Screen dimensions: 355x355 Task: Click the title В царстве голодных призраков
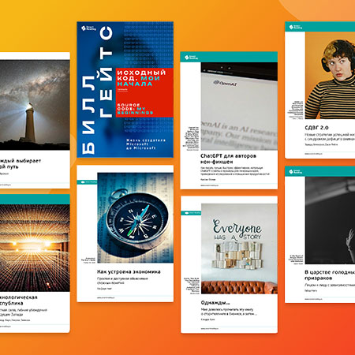330,275
